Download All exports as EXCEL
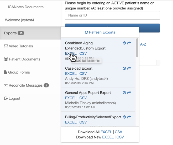Image resolution: width=173 pixels, height=145 pixels. pyautogui.click(x=106, y=132)
